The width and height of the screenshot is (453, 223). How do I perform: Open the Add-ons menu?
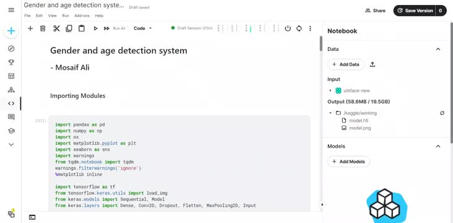pyautogui.click(x=82, y=15)
